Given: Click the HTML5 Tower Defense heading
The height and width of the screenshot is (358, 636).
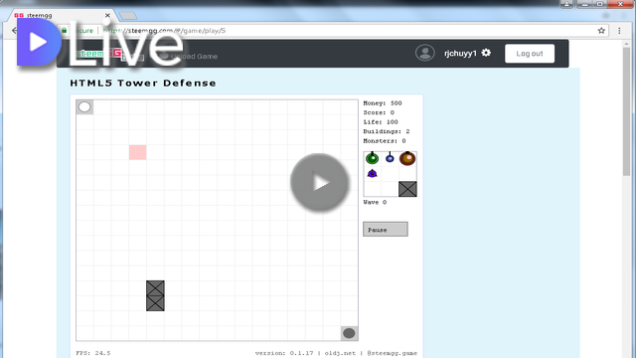Looking at the screenshot, I should [x=143, y=84].
